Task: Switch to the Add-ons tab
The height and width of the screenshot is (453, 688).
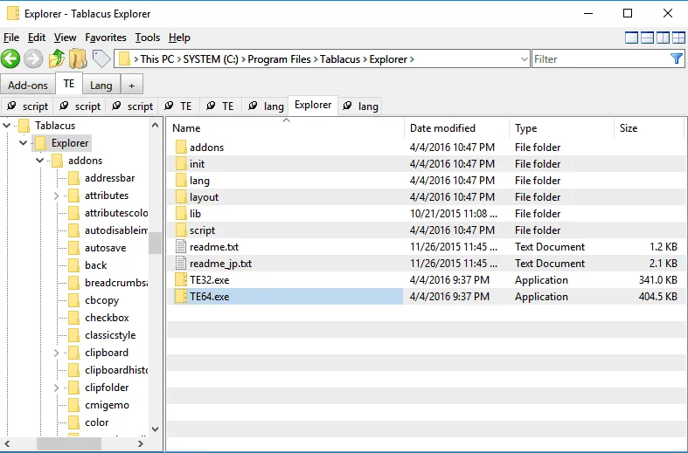Action: pos(28,85)
